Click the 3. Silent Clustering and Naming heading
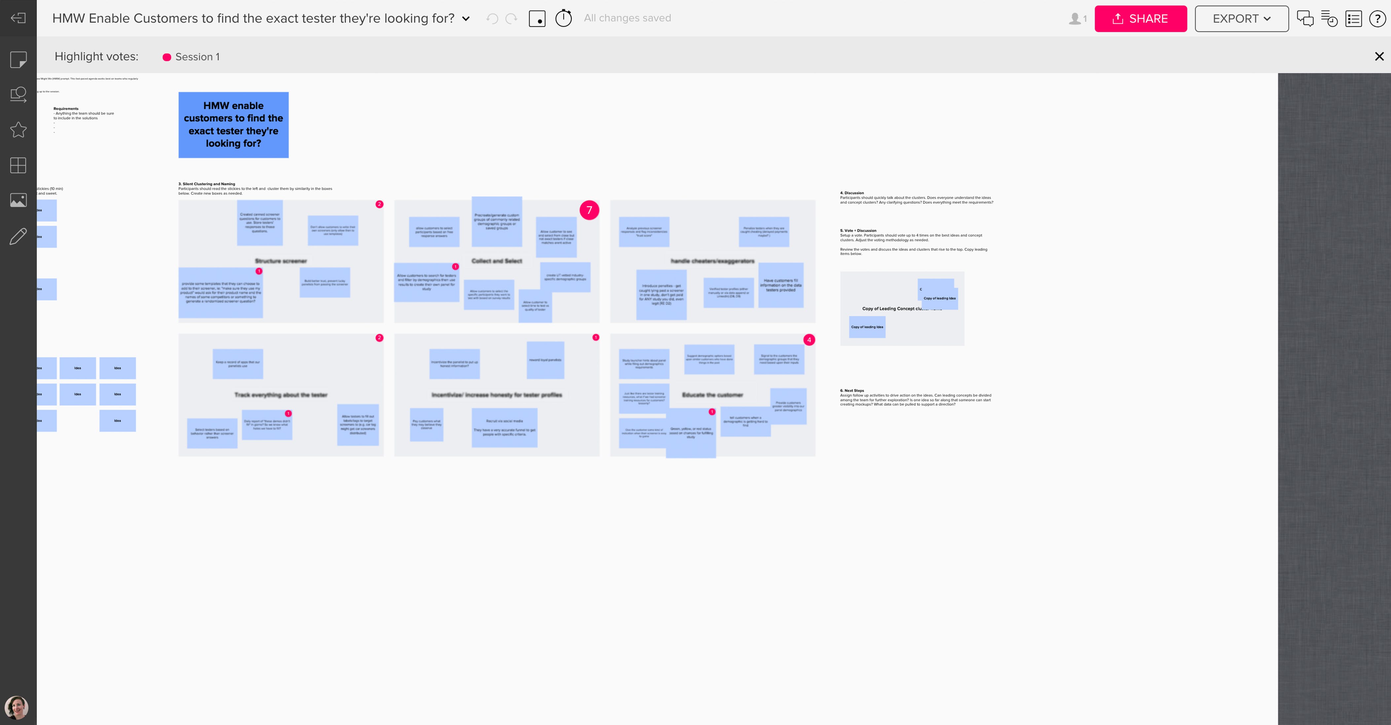The width and height of the screenshot is (1391, 725). 207,184
